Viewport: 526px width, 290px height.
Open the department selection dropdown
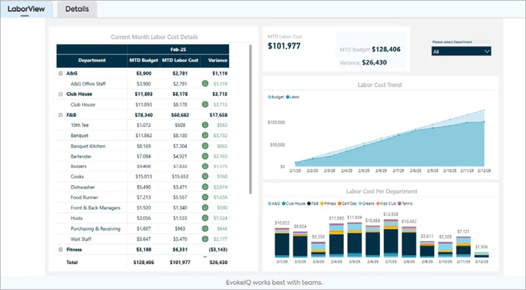(x=461, y=51)
